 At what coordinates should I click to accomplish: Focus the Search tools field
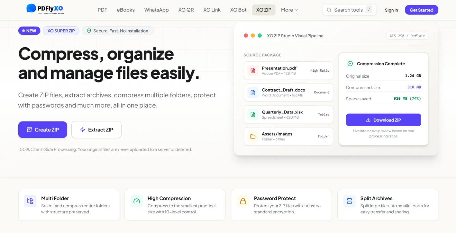coord(349,10)
